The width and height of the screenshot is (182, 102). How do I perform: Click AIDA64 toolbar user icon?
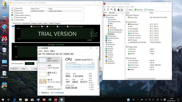tap(119, 10)
